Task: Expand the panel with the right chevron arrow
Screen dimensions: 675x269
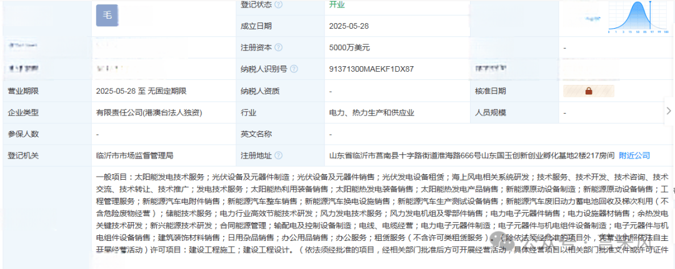Action: coord(669,110)
